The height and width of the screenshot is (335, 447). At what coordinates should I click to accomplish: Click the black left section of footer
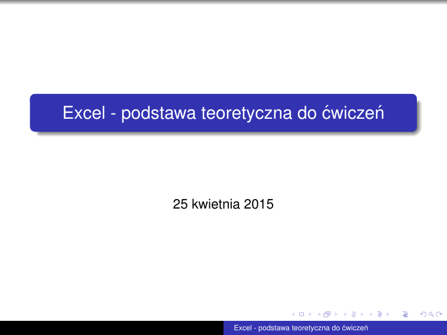111,328
